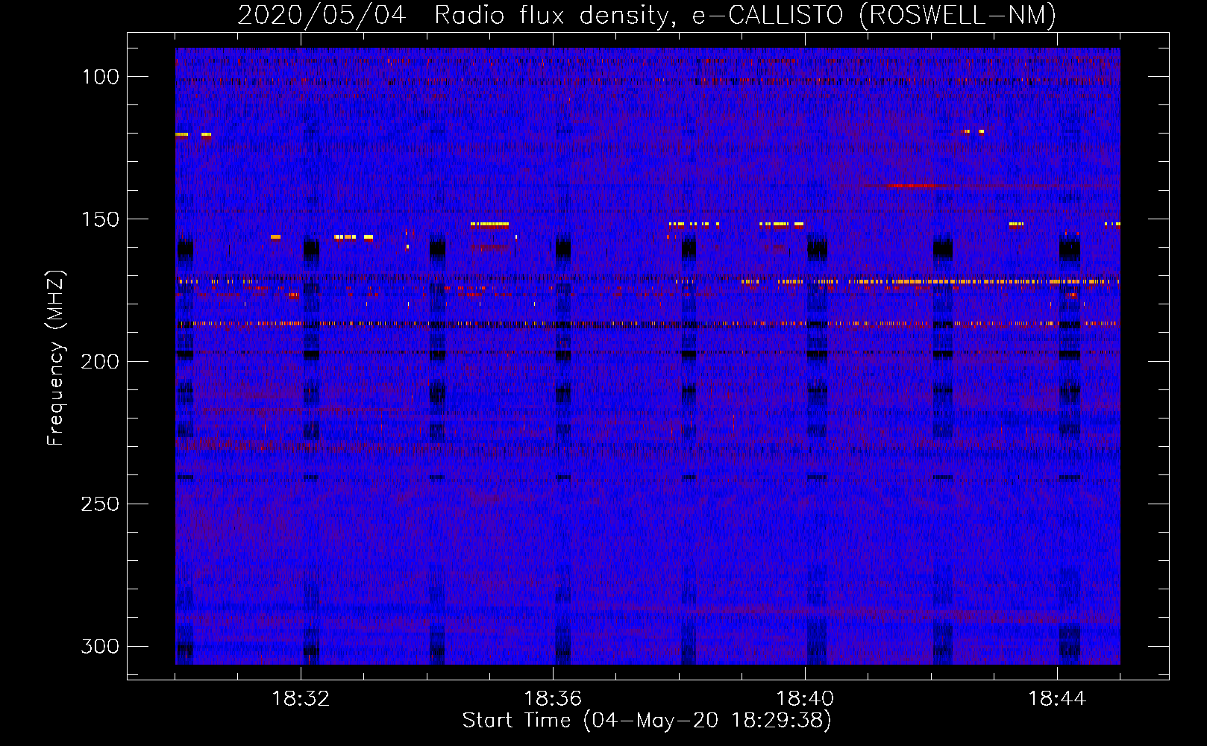Click the 18:36 time tick label
The width and height of the screenshot is (1207, 746).
pos(553,699)
